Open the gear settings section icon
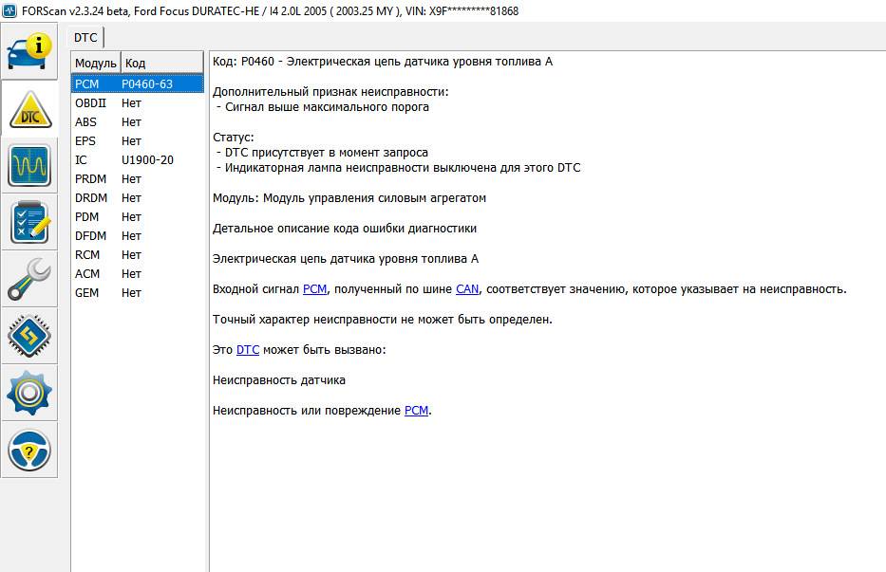 click(x=29, y=393)
